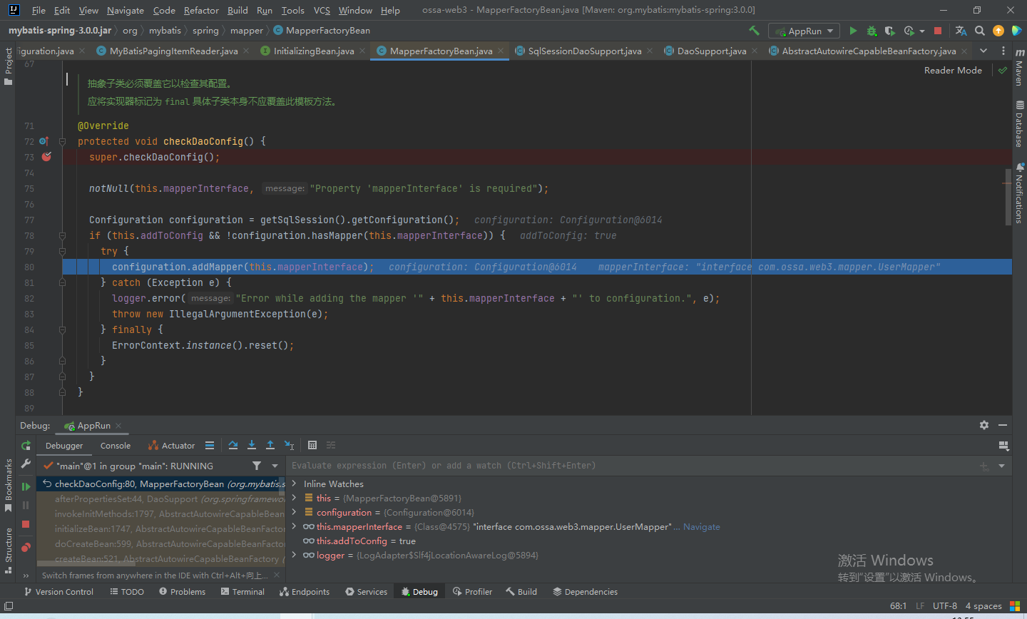This screenshot has height=619, width=1027.
Task: Click the Run to Cursor icon
Action: (x=289, y=445)
